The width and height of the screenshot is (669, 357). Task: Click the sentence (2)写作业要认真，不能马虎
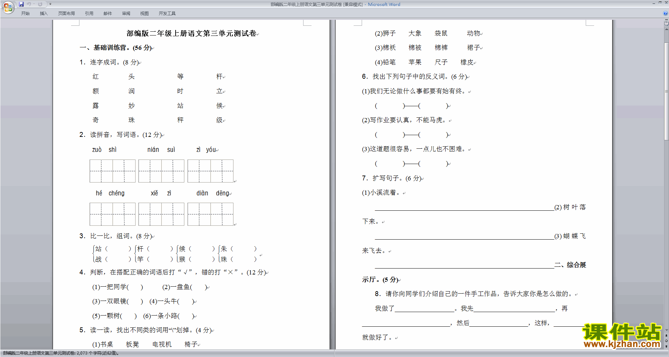pos(404,120)
